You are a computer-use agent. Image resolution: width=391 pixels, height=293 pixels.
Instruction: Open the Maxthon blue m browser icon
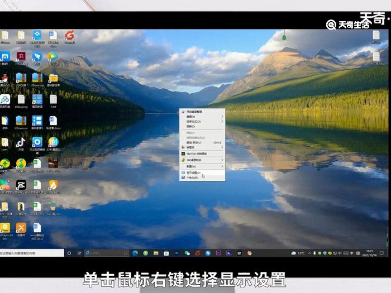(x=5, y=56)
